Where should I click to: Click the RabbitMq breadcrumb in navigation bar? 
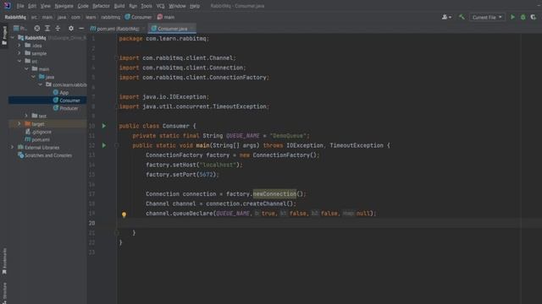15,17
